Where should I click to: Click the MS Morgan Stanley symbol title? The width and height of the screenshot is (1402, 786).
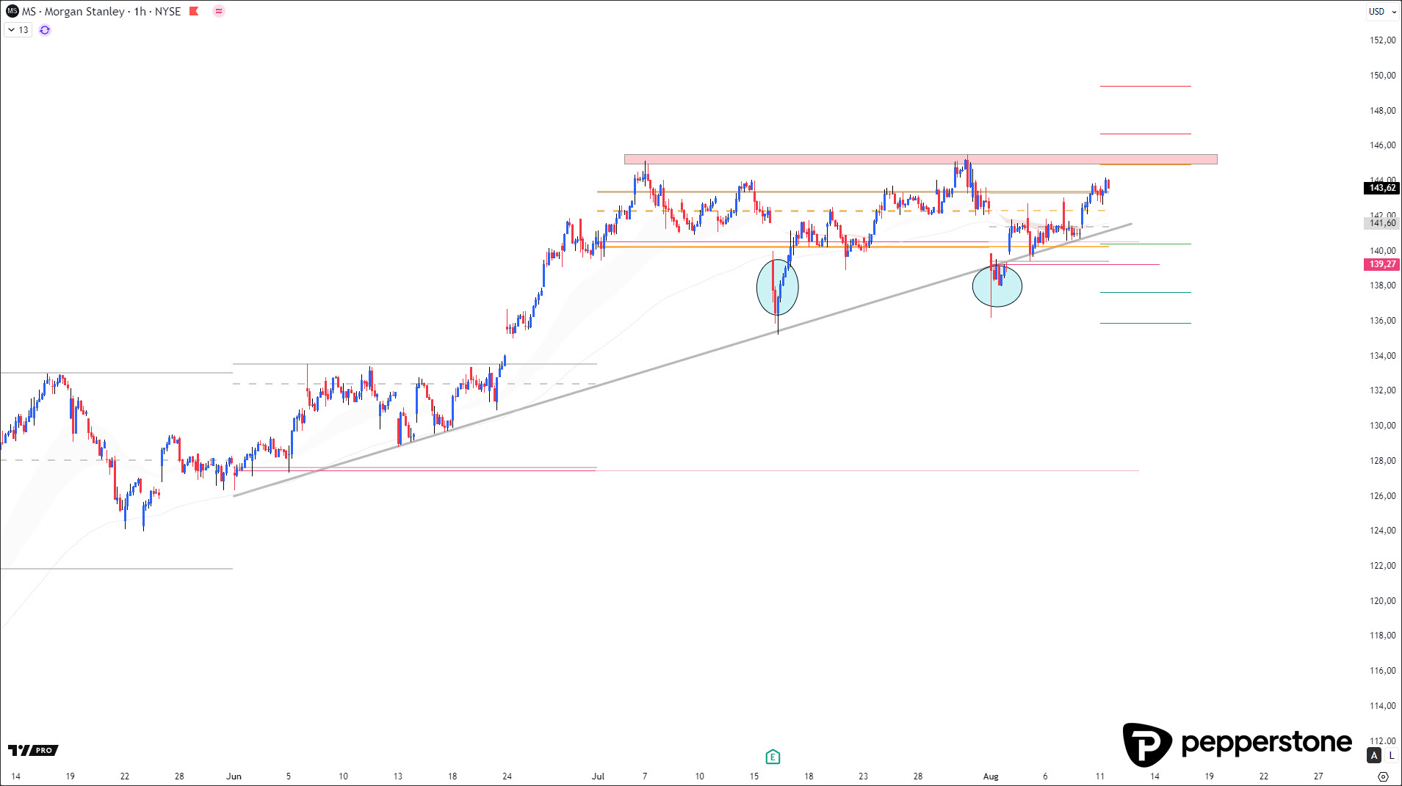pyautogui.click(x=101, y=11)
